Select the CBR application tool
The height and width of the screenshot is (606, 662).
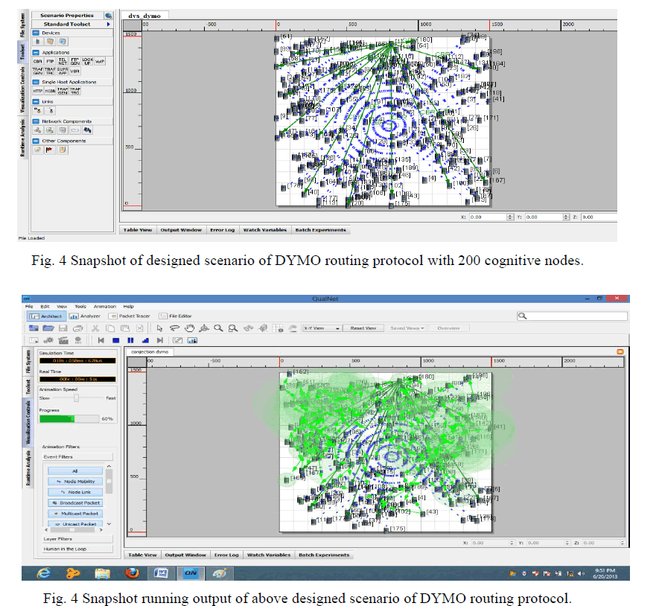(37, 61)
